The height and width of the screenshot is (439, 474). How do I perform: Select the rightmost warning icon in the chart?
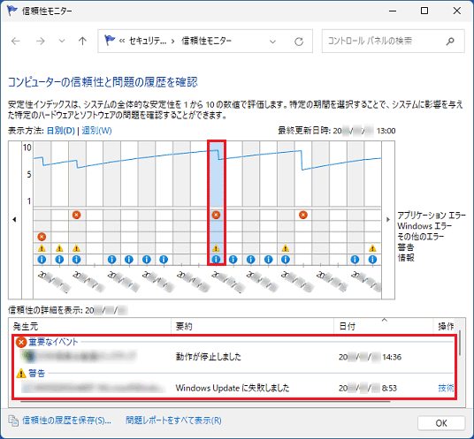pos(372,248)
